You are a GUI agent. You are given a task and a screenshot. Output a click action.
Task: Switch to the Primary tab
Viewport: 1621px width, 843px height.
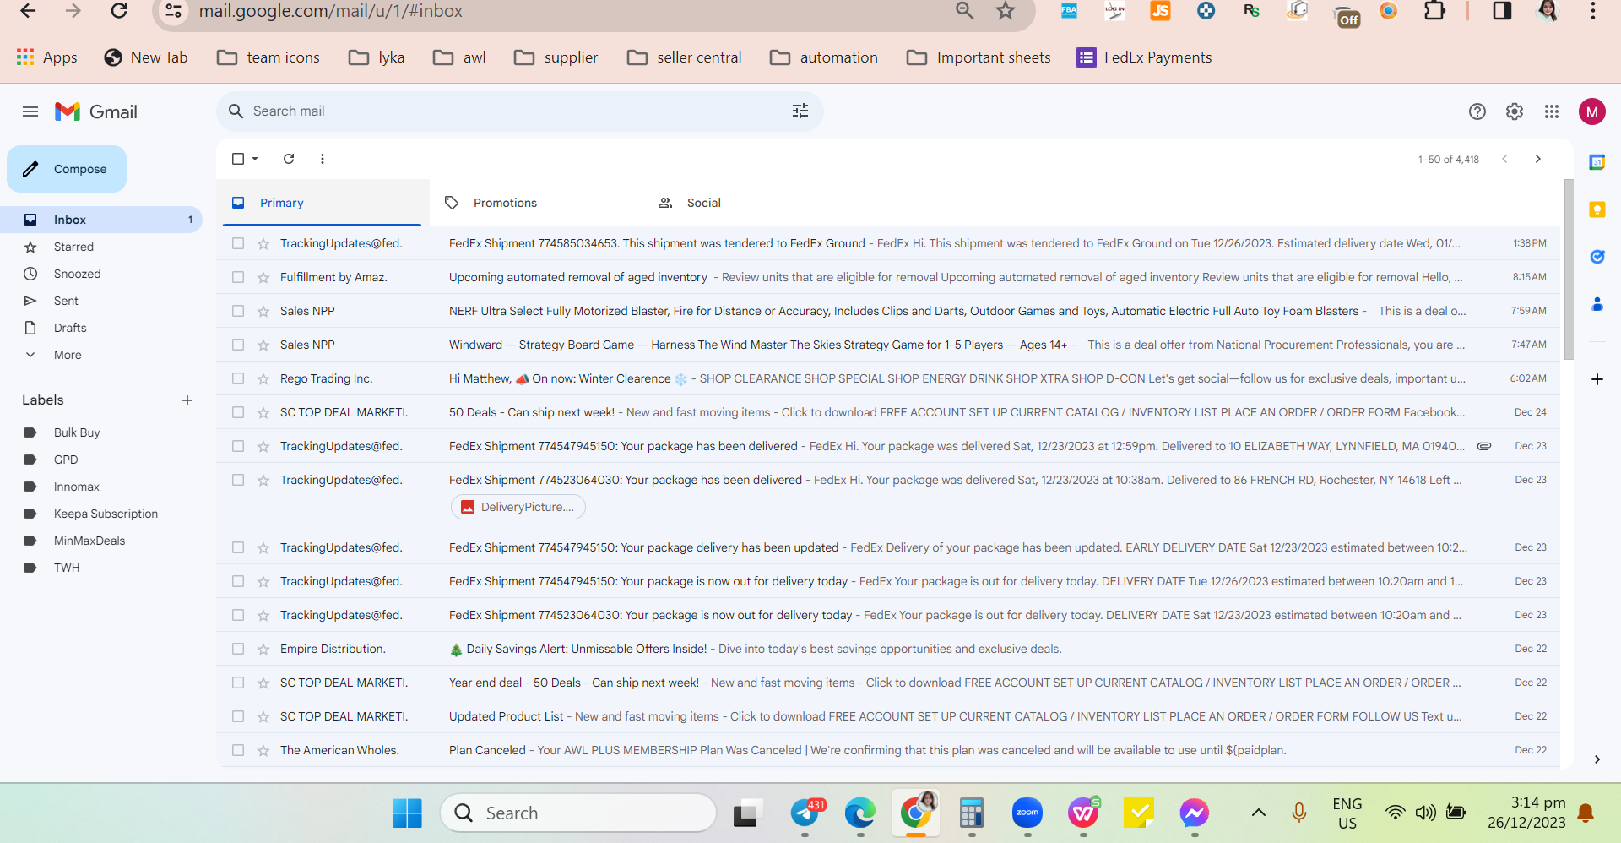323,203
